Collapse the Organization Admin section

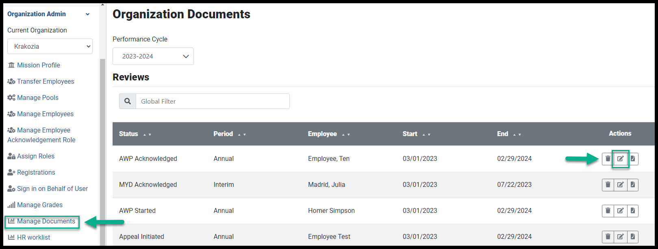click(49, 14)
